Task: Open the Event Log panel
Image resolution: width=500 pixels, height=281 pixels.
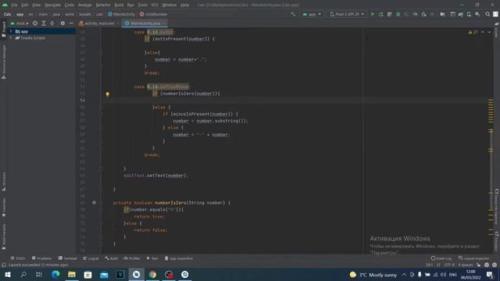Action: pos(441,258)
